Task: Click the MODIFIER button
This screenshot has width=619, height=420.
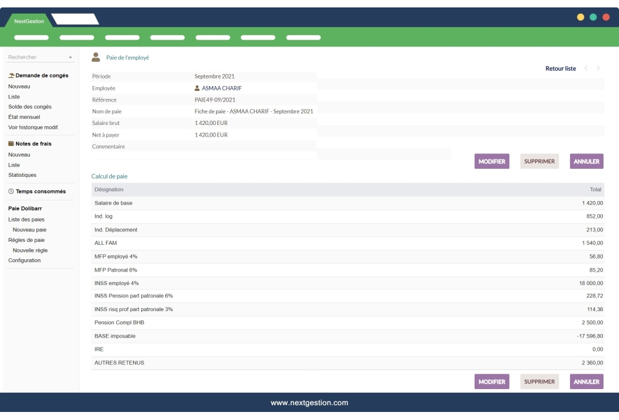Action: (x=491, y=161)
